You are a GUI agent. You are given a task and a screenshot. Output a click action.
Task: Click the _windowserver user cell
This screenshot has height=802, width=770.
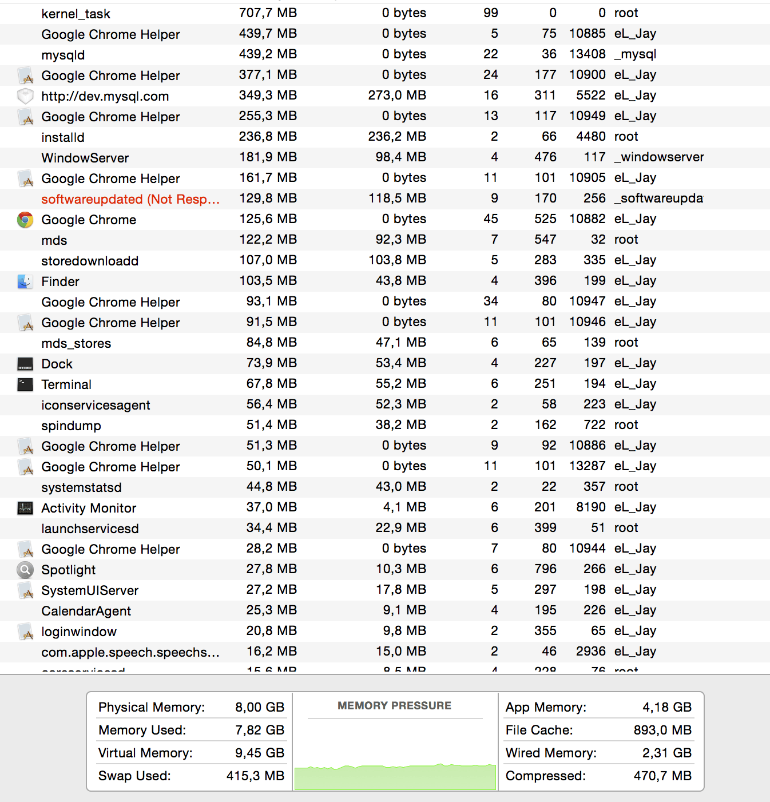point(659,157)
